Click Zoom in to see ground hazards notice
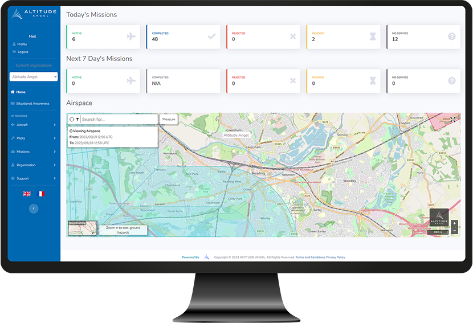The image size is (473, 323). [123, 230]
